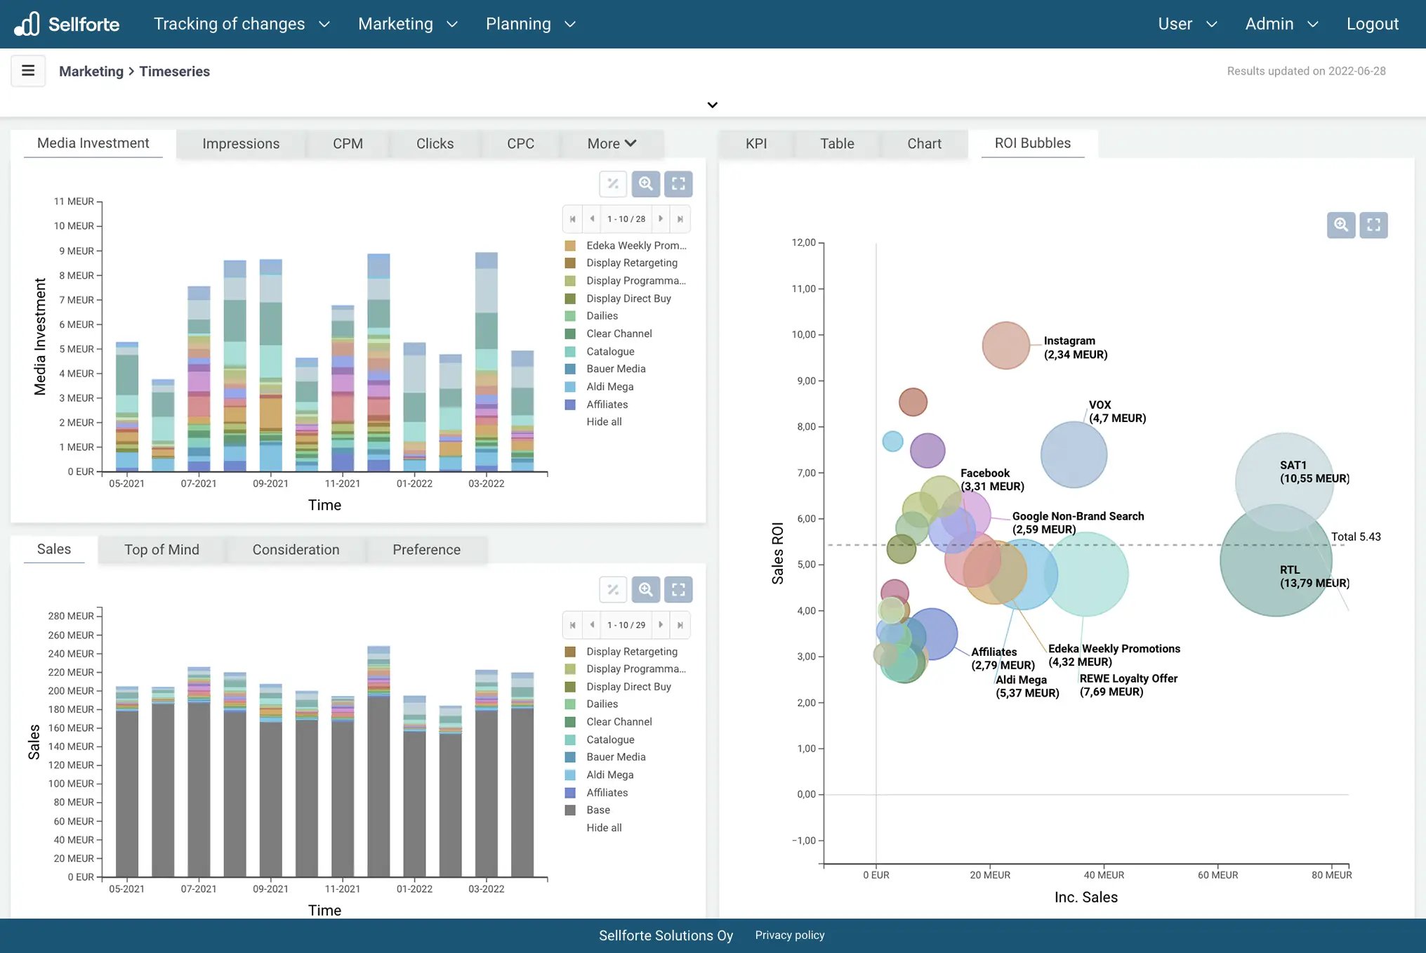1426x953 pixels.
Task: Switch to the Clicks tab
Action: tap(435, 143)
